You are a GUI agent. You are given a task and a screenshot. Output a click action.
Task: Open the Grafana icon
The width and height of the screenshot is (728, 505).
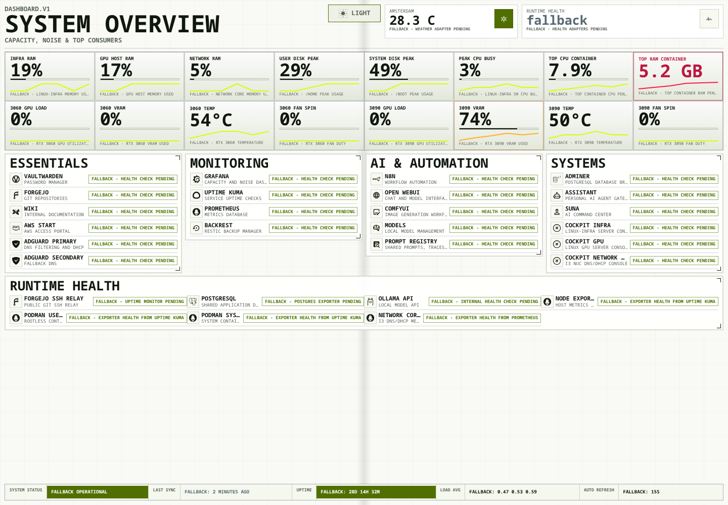[196, 179]
